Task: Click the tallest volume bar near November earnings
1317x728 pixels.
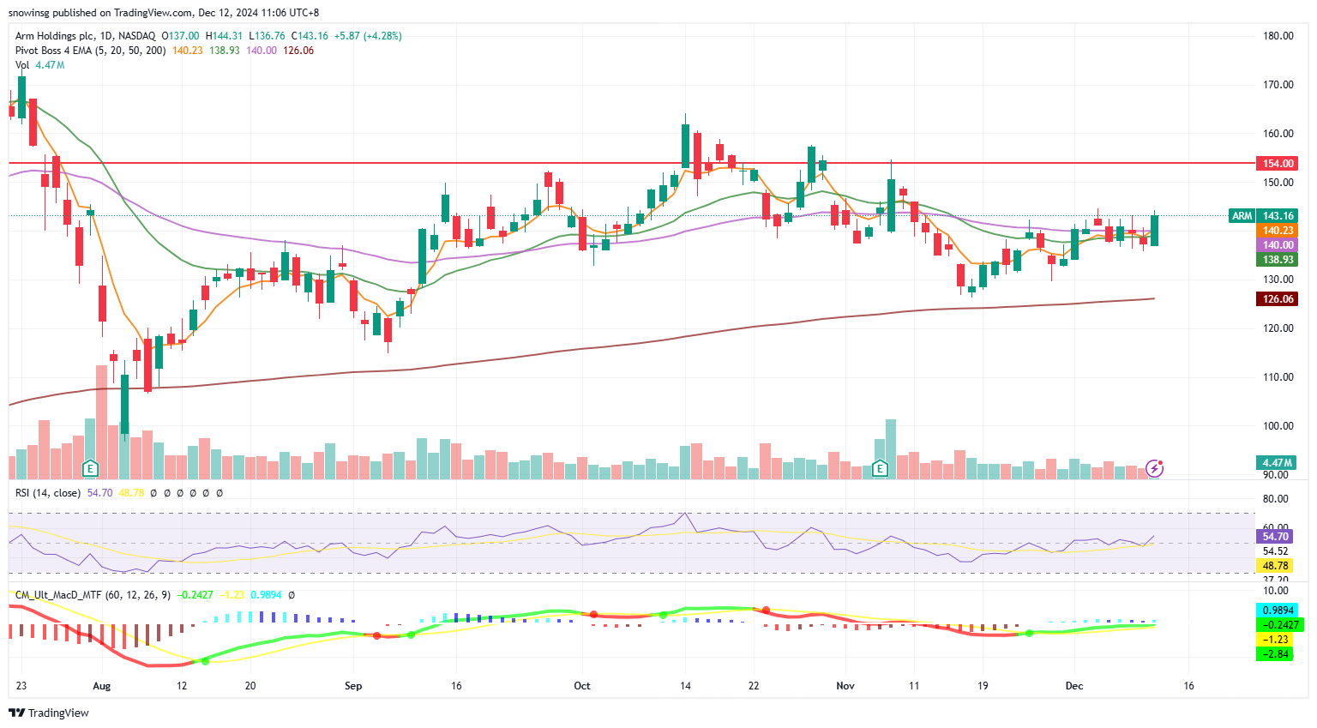Action: click(891, 449)
